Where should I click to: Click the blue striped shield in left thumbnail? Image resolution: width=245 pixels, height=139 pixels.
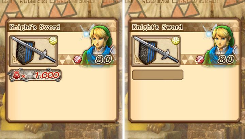pos(25,52)
